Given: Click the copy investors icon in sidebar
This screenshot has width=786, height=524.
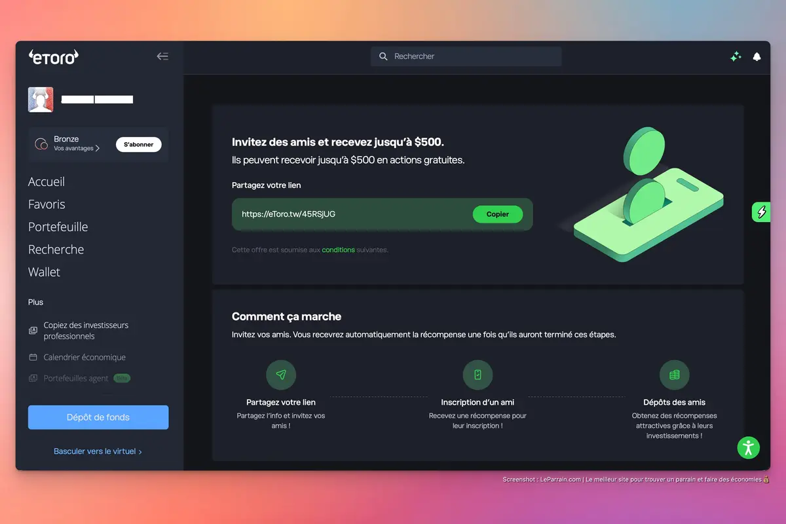Looking at the screenshot, I should [x=33, y=331].
